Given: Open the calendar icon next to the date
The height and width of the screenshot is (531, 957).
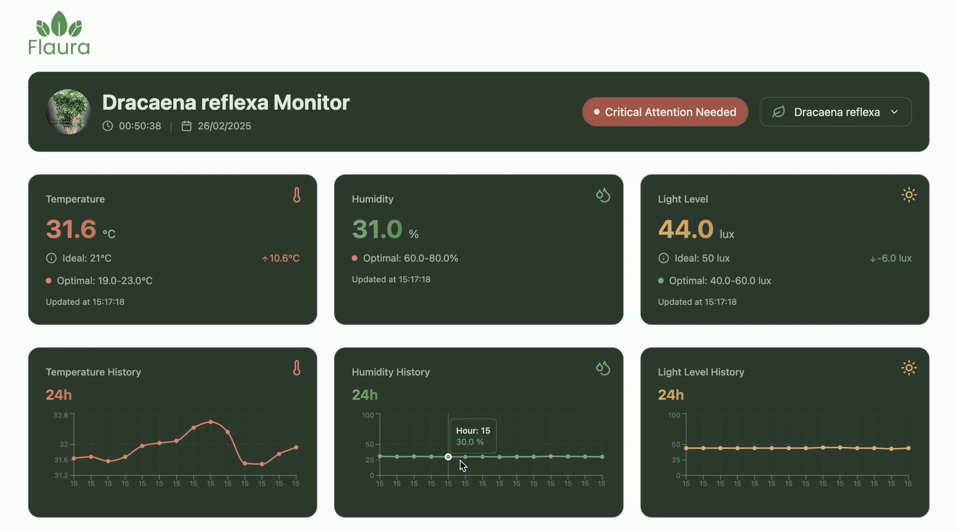Looking at the screenshot, I should click(x=187, y=126).
